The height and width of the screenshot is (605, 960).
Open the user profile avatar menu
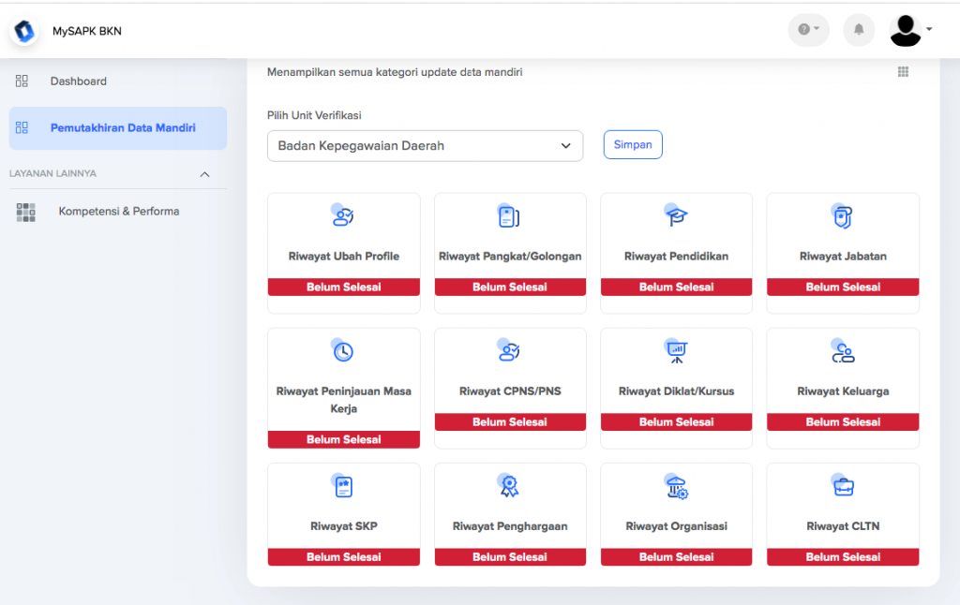(x=910, y=30)
